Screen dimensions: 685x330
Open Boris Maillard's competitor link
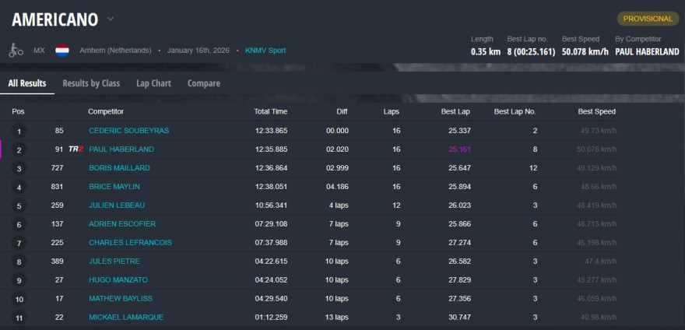pyautogui.click(x=119, y=168)
